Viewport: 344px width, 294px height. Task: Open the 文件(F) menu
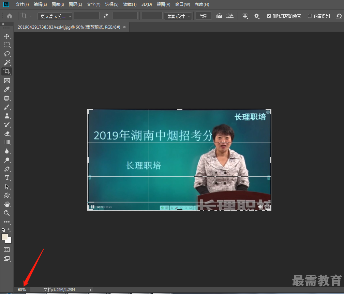click(x=22, y=4)
